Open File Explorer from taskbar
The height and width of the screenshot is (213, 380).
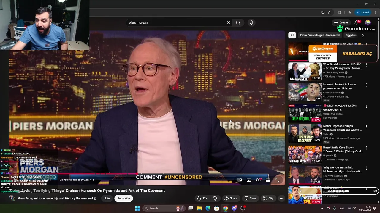[199, 208]
